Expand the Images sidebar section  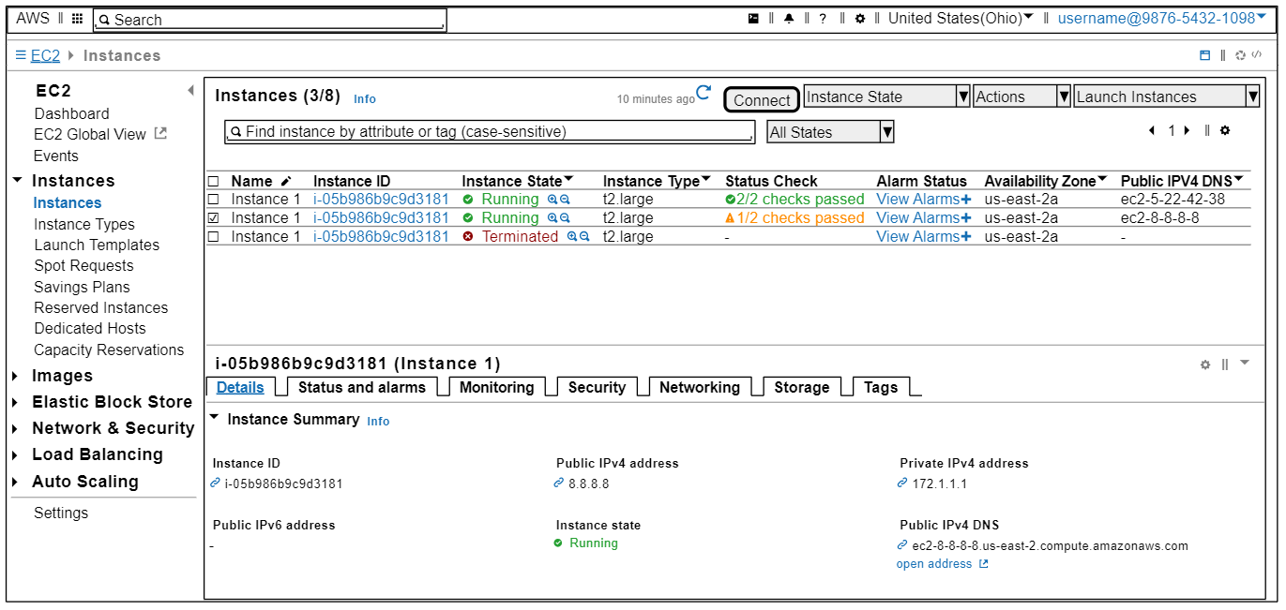pos(16,376)
